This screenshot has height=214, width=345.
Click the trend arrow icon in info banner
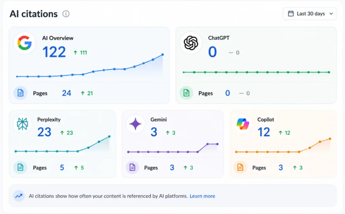pyautogui.click(x=19, y=196)
